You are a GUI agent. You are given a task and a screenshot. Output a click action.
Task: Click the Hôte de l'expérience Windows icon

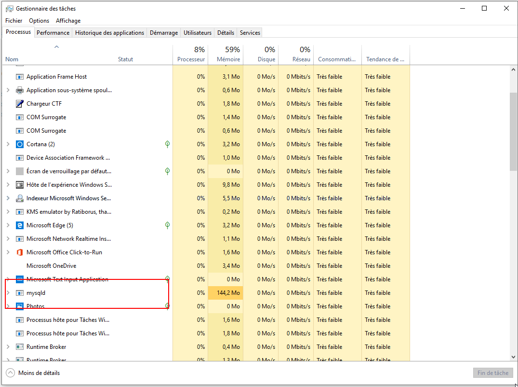pos(20,185)
